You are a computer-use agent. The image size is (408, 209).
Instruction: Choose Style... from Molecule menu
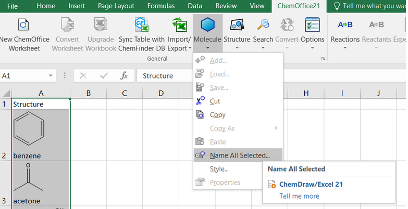(238, 169)
